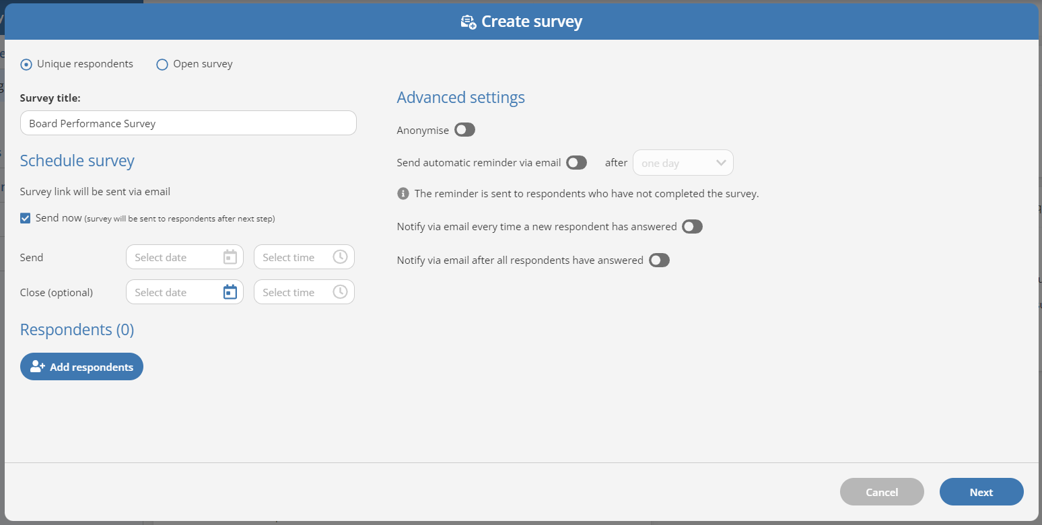
Task: Click the Next button
Action: click(x=981, y=492)
